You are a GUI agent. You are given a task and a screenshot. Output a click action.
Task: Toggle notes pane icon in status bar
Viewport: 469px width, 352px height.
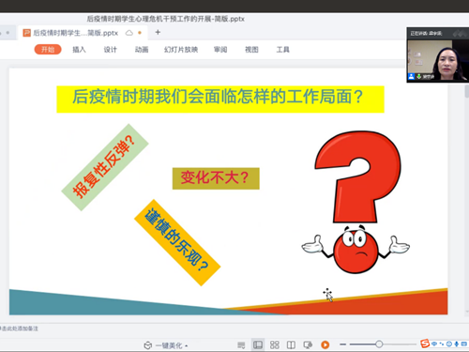[241, 344]
